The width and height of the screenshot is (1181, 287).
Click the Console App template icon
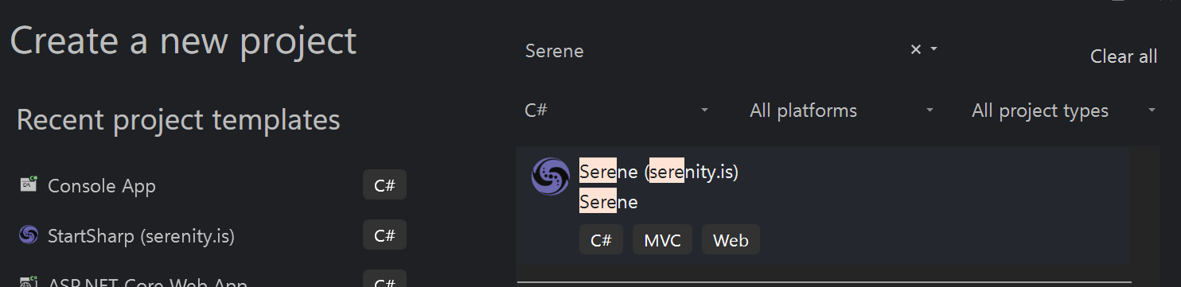[x=29, y=185]
